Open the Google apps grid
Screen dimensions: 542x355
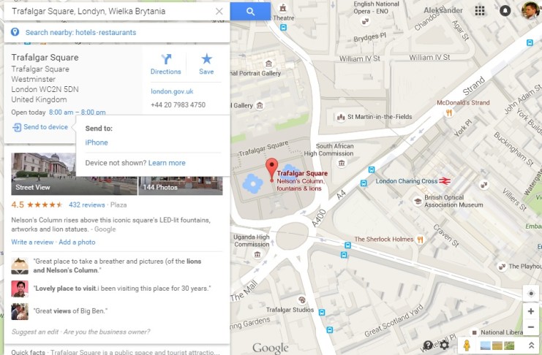click(479, 11)
